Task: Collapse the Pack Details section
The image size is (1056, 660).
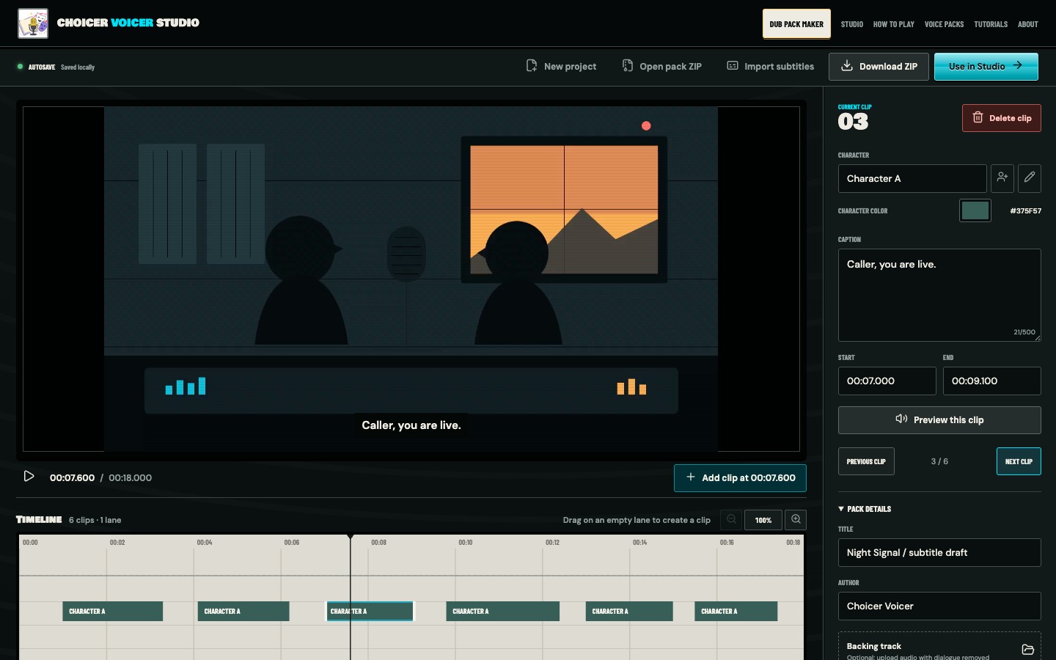Action: pyautogui.click(x=865, y=509)
